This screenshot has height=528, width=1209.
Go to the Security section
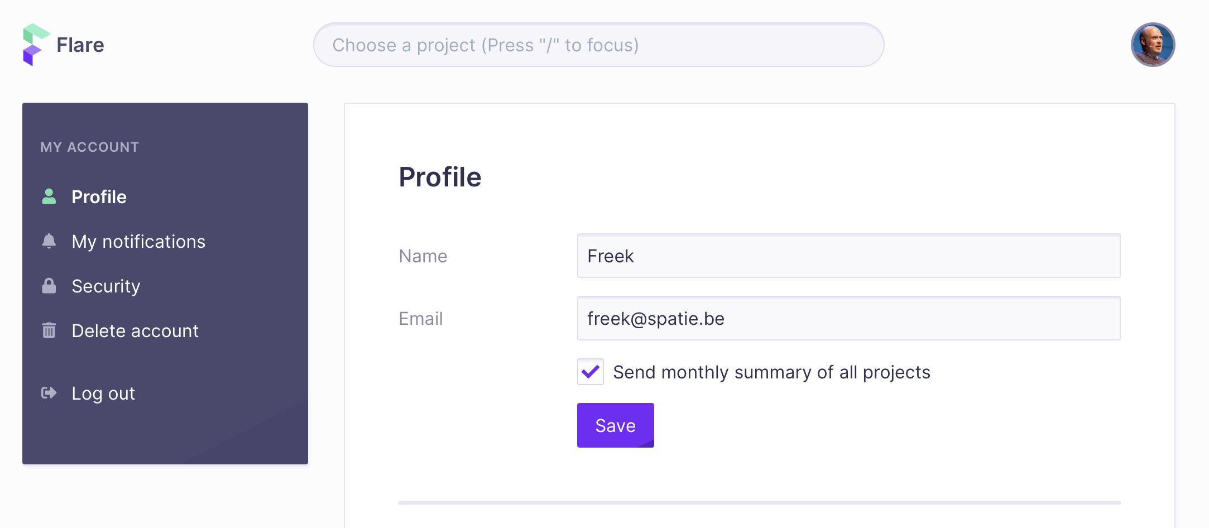[x=106, y=286]
